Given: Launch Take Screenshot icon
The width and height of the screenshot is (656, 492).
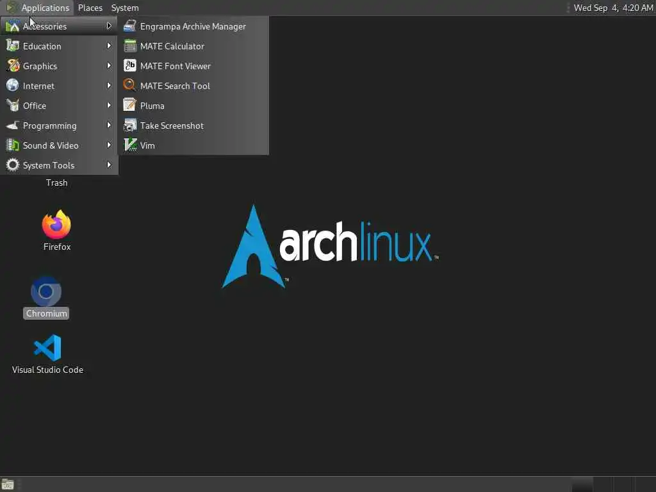Looking at the screenshot, I should [x=129, y=125].
